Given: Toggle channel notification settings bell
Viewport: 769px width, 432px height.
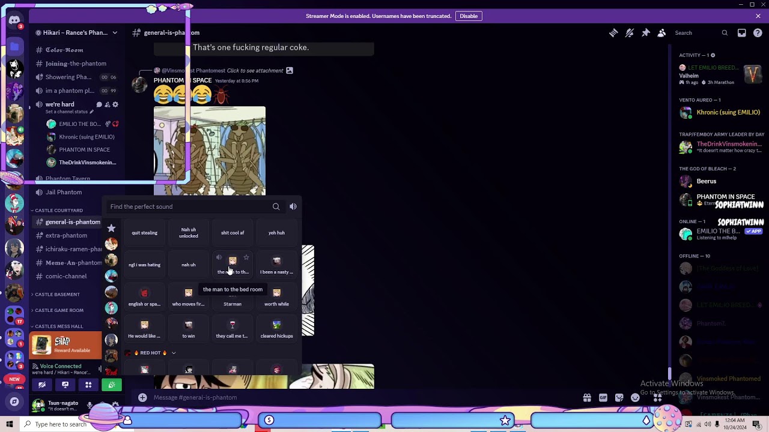Looking at the screenshot, I should (x=630, y=33).
